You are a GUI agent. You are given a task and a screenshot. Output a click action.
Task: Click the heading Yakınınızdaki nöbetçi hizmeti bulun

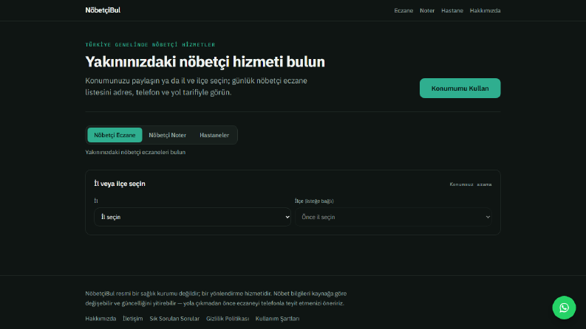point(205,62)
